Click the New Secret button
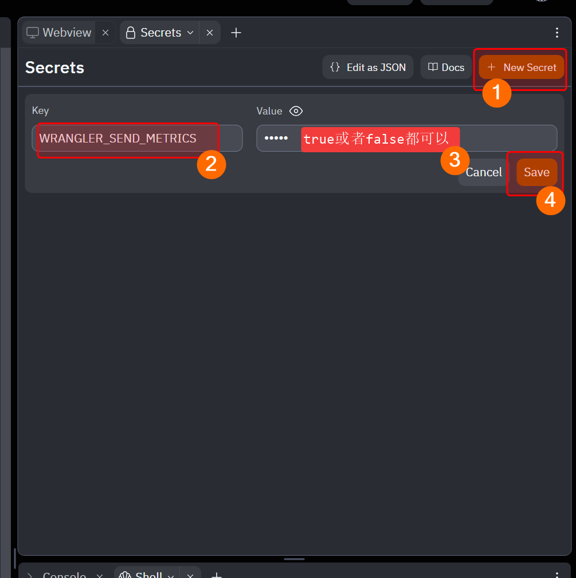Image resolution: width=576 pixels, height=578 pixels. pyautogui.click(x=522, y=68)
